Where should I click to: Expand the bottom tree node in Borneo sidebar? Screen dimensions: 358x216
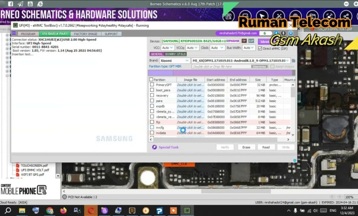click(7, 75)
